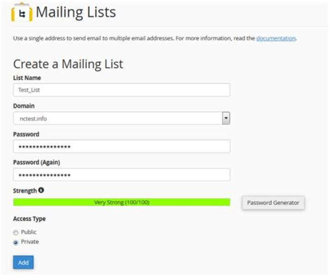Select the Private access radio button
Image resolution: width=329 pixels, height=276 pixels.
pos(16,243)
